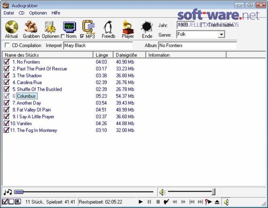This screenshot has height=208, width=268.
Task: Skip to the previous track
Action: [192, 202]
